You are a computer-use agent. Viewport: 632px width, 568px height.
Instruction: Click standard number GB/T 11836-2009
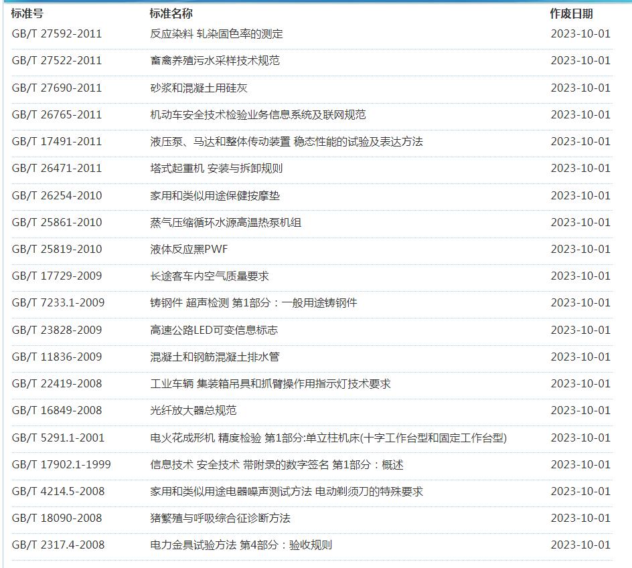point(57,357)
